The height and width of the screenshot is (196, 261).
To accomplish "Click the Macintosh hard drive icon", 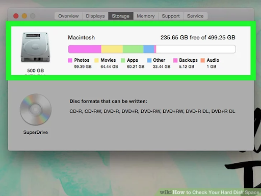I will (x=35, y=47).
